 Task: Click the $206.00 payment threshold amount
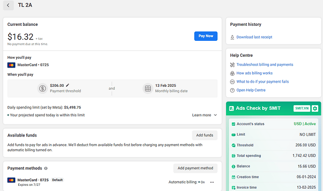(x=57, y=85)
